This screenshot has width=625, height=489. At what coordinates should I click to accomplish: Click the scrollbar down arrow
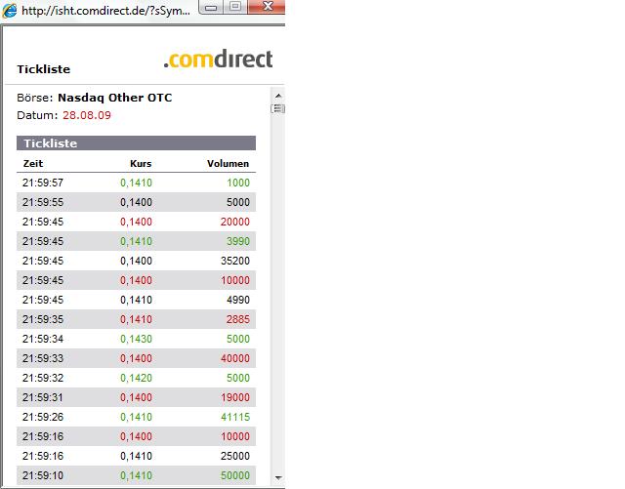tap(278, 477)
